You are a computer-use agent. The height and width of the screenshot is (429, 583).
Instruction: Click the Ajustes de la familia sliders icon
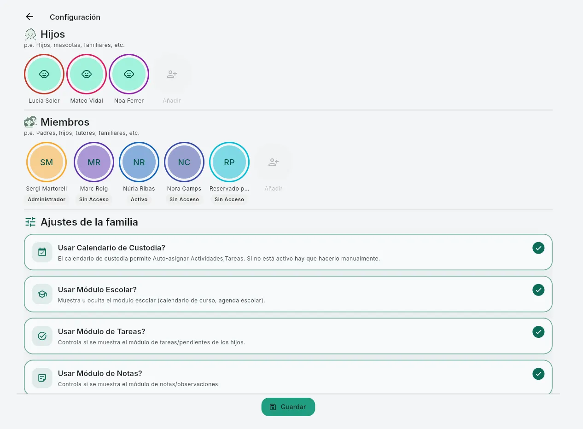pyautogui.click(x=30, y=222)
